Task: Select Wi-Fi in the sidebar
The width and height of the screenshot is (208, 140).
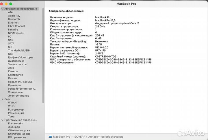Action: tap(11, 106)
